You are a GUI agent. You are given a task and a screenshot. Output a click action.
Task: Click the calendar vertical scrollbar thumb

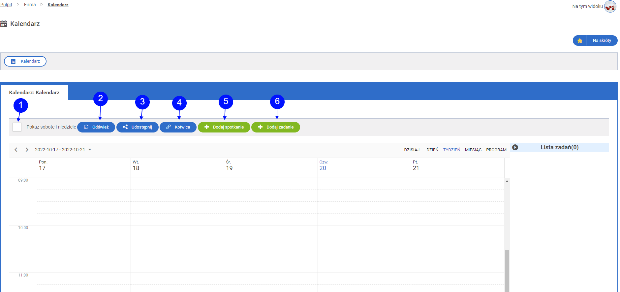(x=507, y=271)
